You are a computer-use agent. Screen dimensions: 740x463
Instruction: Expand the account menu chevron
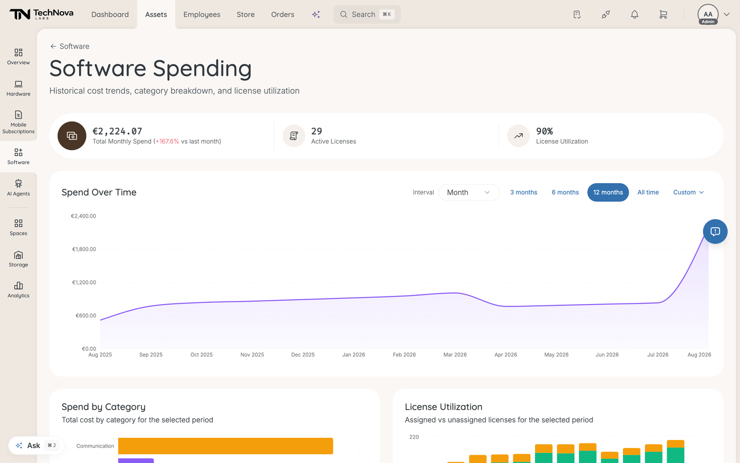click(727, 14)
